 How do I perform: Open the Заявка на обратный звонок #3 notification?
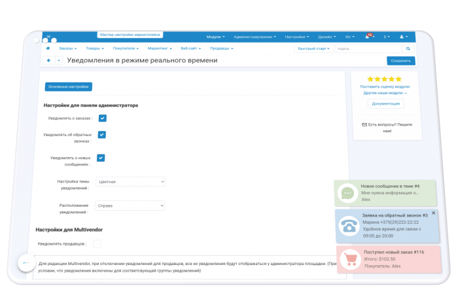[387, 226]
